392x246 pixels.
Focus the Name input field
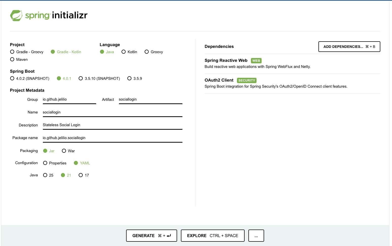113,112
